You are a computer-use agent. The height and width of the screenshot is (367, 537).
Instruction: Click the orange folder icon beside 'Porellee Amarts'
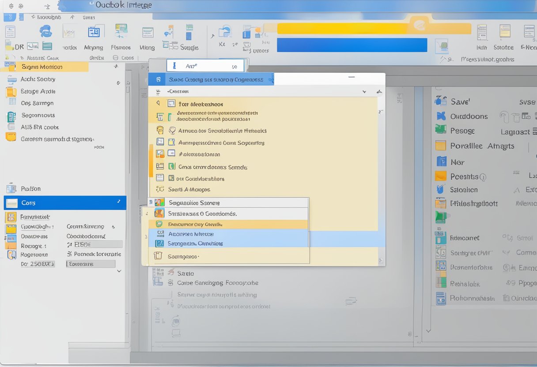[x=440, y=146]
